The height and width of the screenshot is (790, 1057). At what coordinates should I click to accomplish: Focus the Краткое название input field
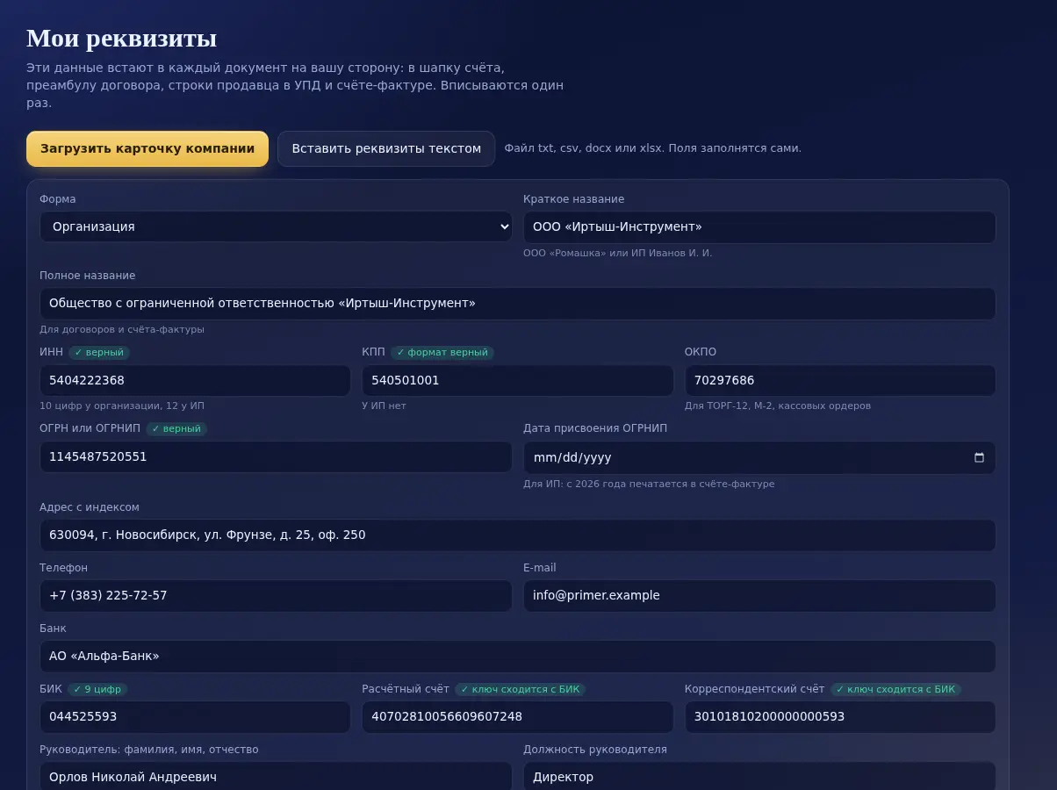[759, 226]
